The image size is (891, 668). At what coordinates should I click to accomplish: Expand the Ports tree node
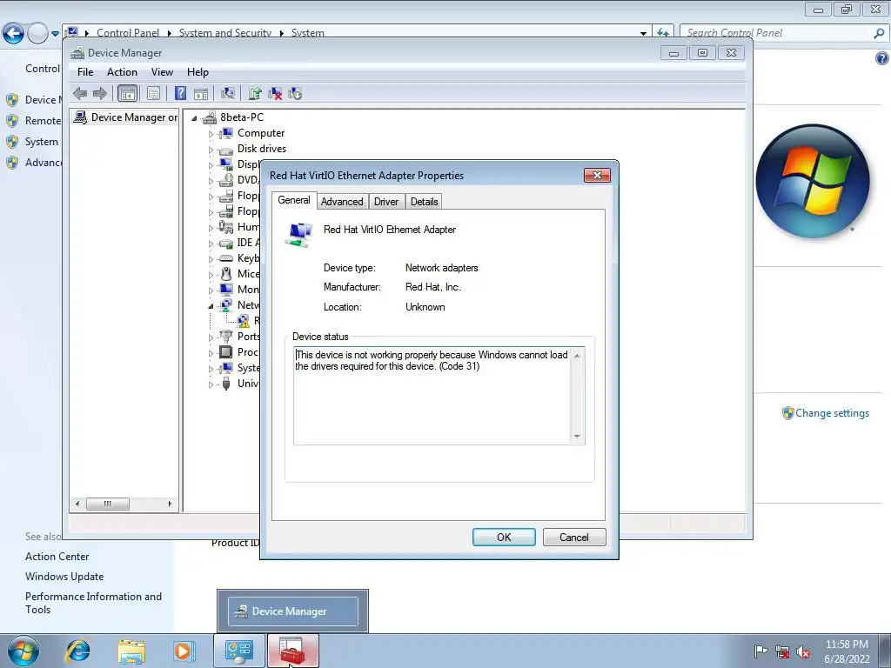coord(211,337)
